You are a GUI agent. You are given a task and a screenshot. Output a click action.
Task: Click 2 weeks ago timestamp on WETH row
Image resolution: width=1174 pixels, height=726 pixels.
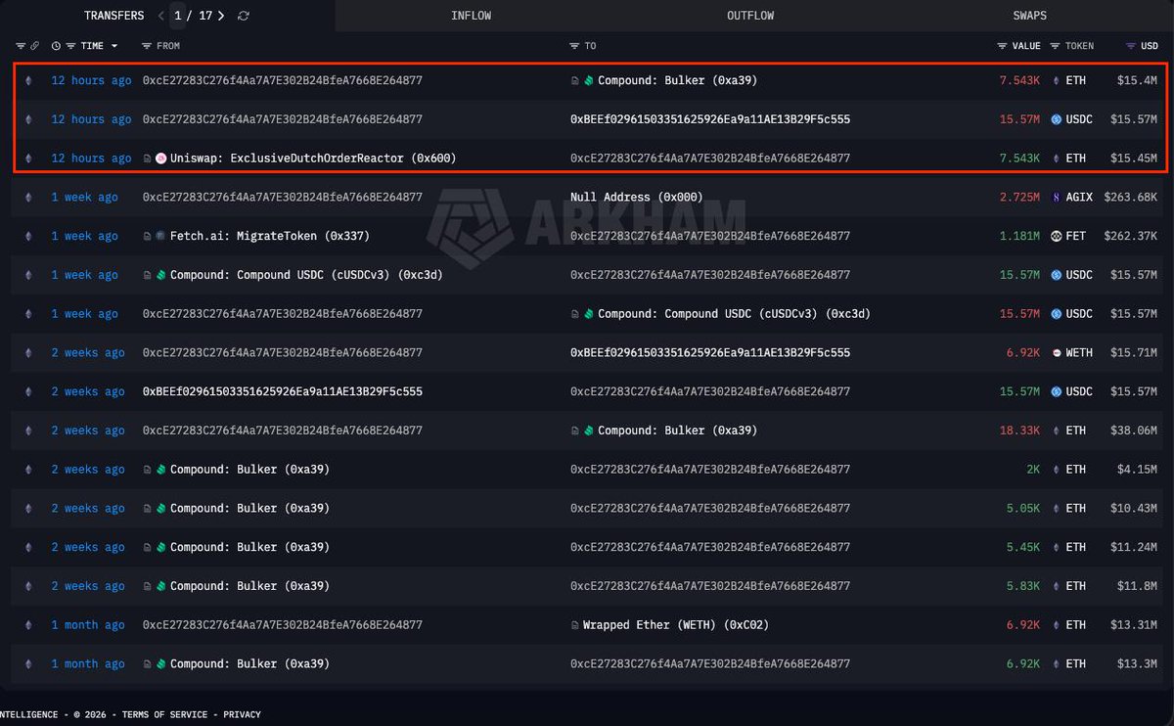click(88, 353)
